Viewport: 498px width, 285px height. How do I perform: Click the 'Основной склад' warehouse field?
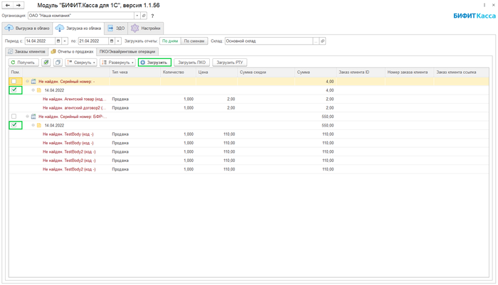tap(269, 41)
